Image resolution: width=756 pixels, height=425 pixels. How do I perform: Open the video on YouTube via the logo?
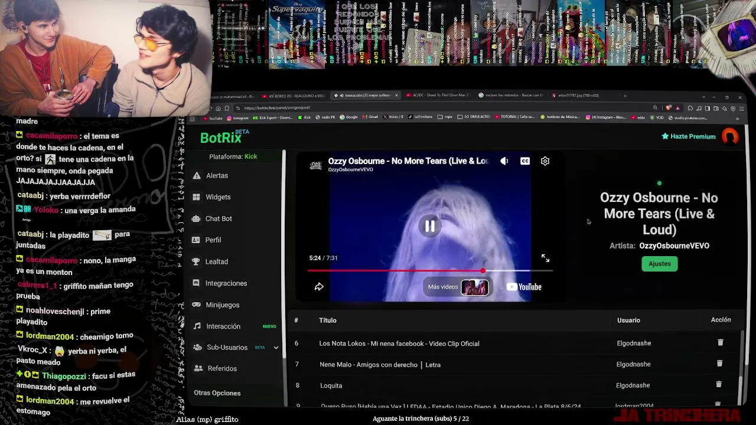tap(524, 287)
